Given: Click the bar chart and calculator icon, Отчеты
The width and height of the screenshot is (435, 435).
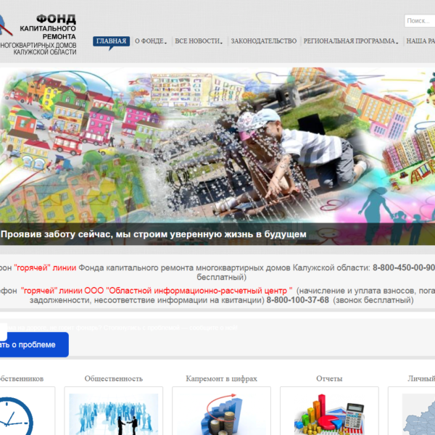Looking at the screenshot, I should [x=329, y=415].
